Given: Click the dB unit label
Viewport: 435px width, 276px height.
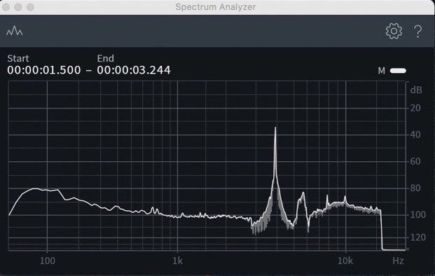Looking at the screenshot, I should (416, 90).
